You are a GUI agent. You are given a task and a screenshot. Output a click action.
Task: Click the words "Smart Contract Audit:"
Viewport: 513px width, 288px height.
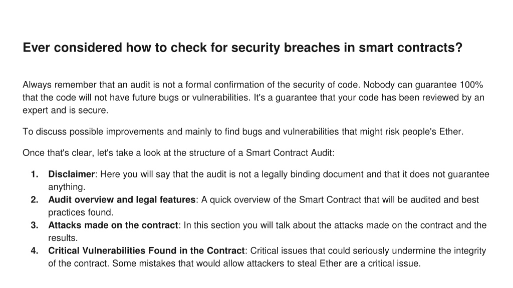290,153
